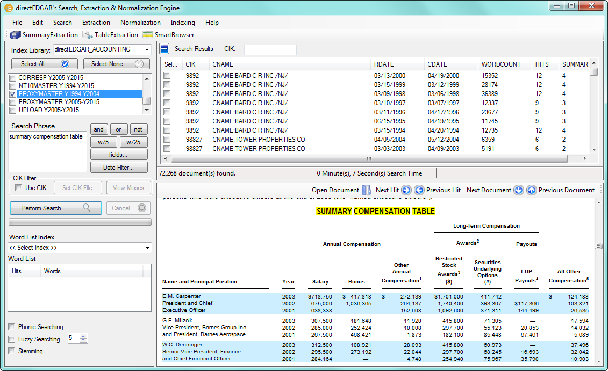Turn on Fuzzy Searching

(x=12, y=339)
